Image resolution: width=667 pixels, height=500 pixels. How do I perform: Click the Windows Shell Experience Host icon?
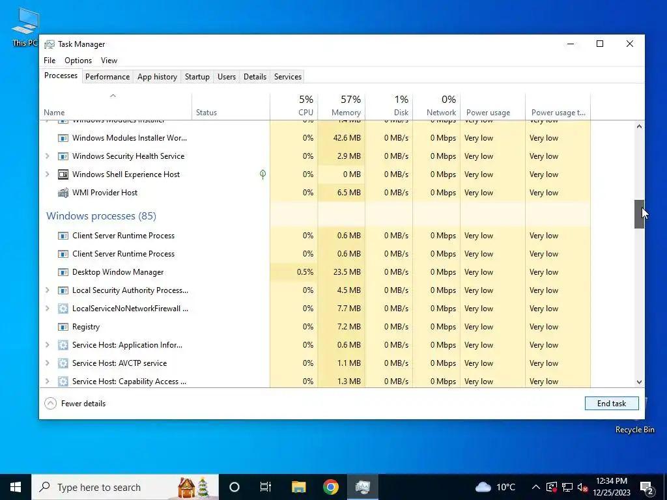click(x=63, y=174)
